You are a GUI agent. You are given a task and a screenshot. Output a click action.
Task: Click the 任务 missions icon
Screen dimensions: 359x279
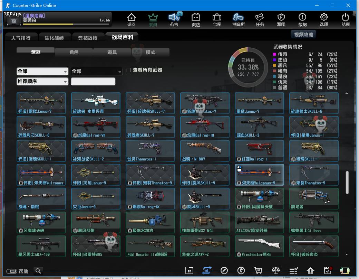[260, 20]
